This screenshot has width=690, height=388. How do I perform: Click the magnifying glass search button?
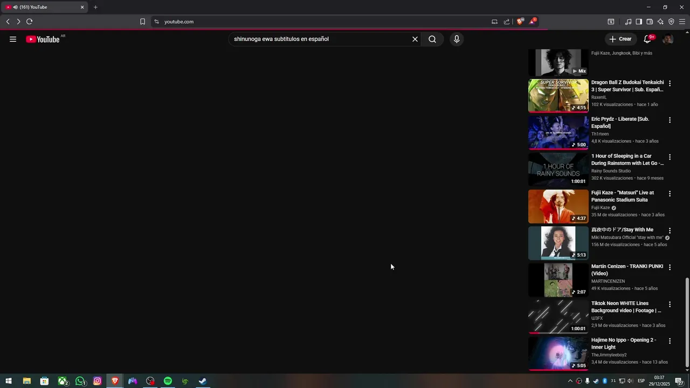(432, 39)
